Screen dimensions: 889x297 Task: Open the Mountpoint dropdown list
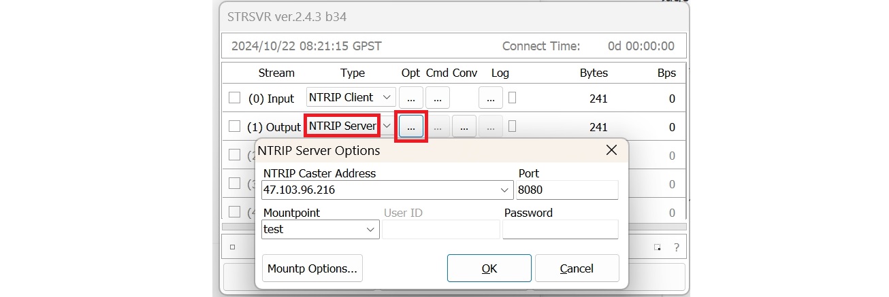pos(371,230)
